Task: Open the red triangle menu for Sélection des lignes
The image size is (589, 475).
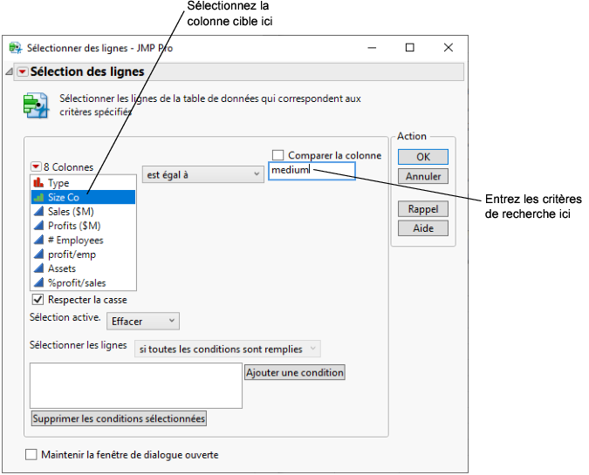Action: 23,71
